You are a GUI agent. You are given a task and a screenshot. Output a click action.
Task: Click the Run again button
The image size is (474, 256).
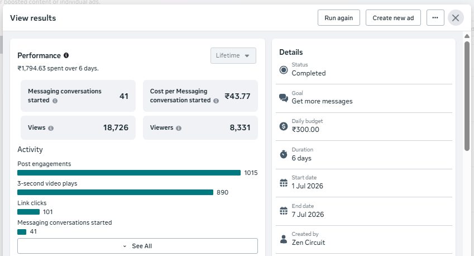coord(338,17)
